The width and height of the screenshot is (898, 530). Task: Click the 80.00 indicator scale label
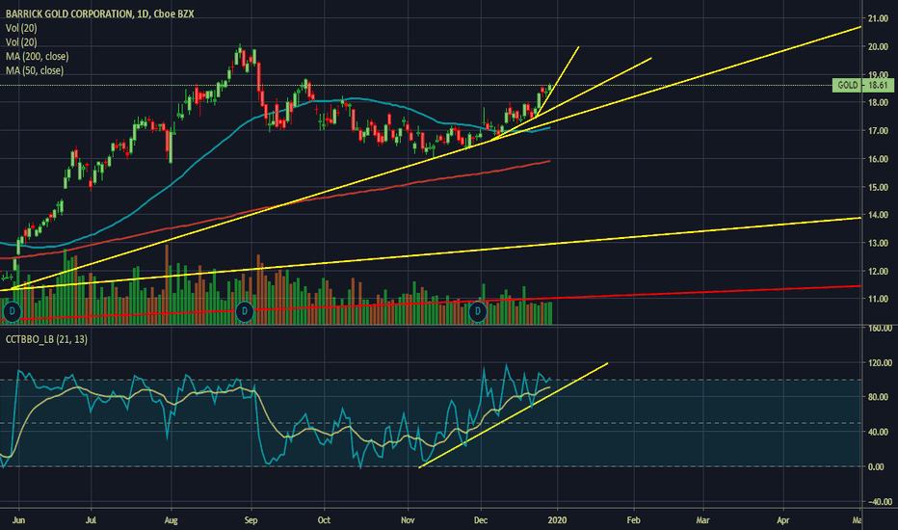pyautogui.click(x=880, y=396)
